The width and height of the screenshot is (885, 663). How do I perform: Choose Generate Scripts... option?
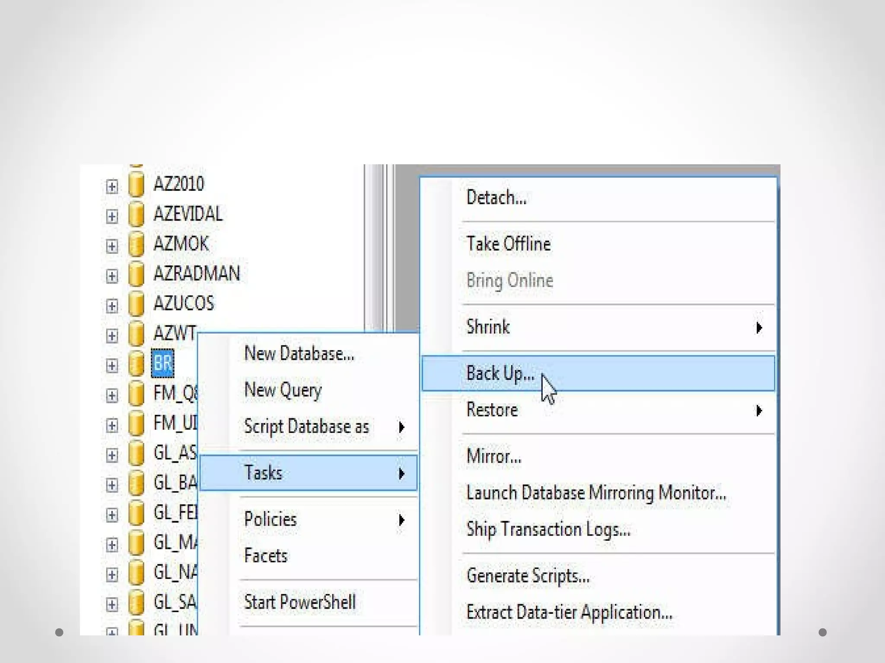[528, 576]
